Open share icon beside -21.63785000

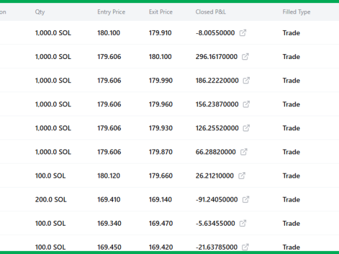[x=245, y=247]
